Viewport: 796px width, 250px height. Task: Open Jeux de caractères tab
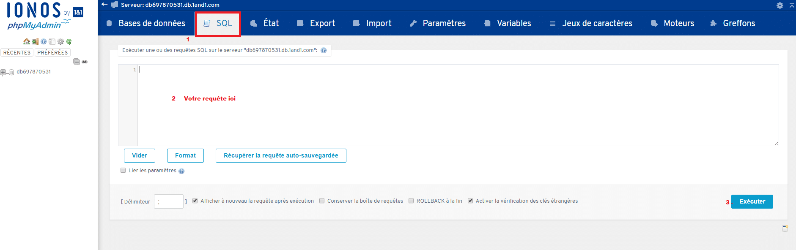click(591, 23)
